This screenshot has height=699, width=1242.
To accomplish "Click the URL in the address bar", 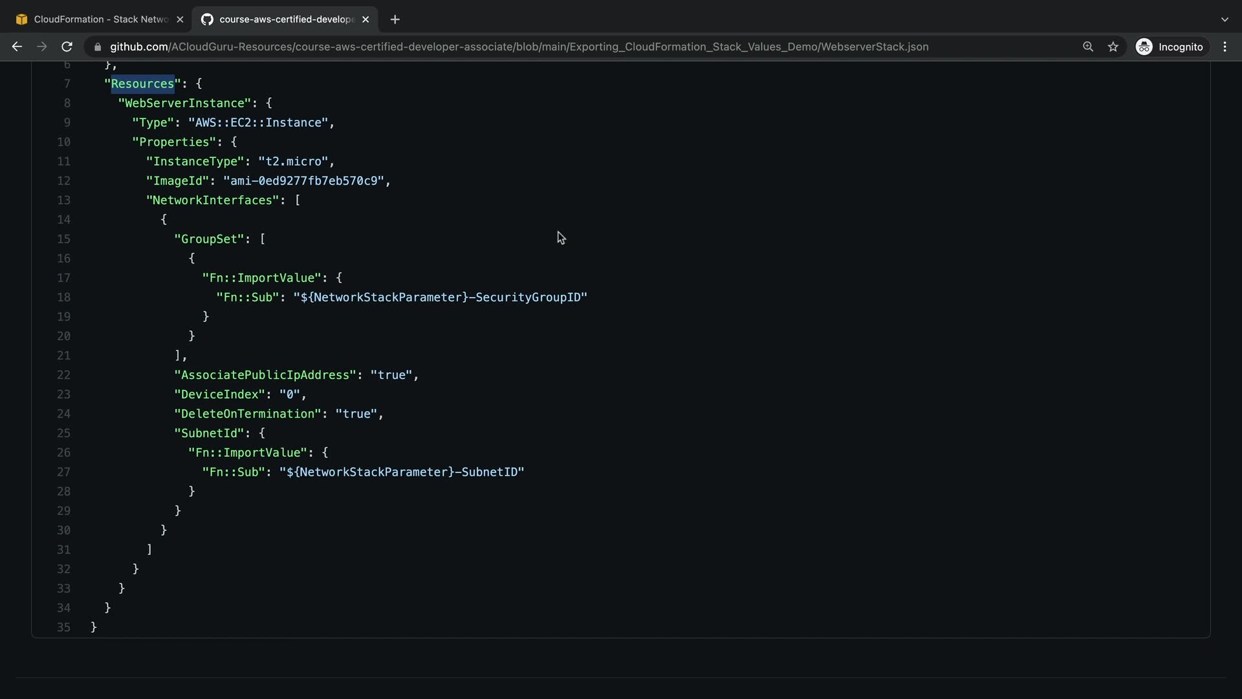I will point(517,47).
